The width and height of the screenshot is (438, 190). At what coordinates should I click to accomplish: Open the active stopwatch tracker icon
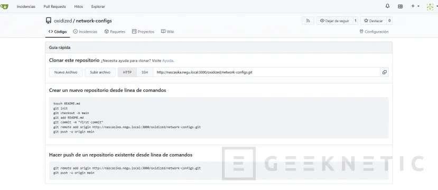[x=400, y=6]
